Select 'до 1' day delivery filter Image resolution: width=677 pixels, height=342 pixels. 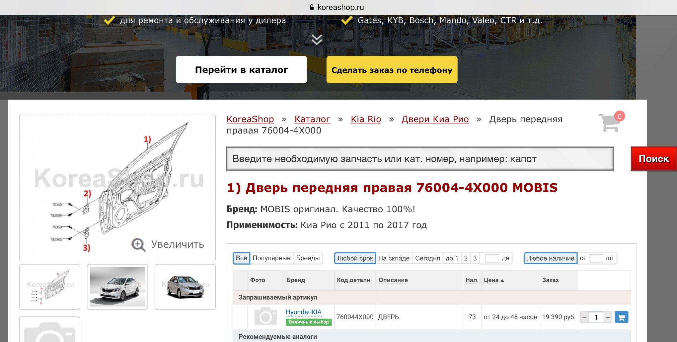click(x=452, y=258)
